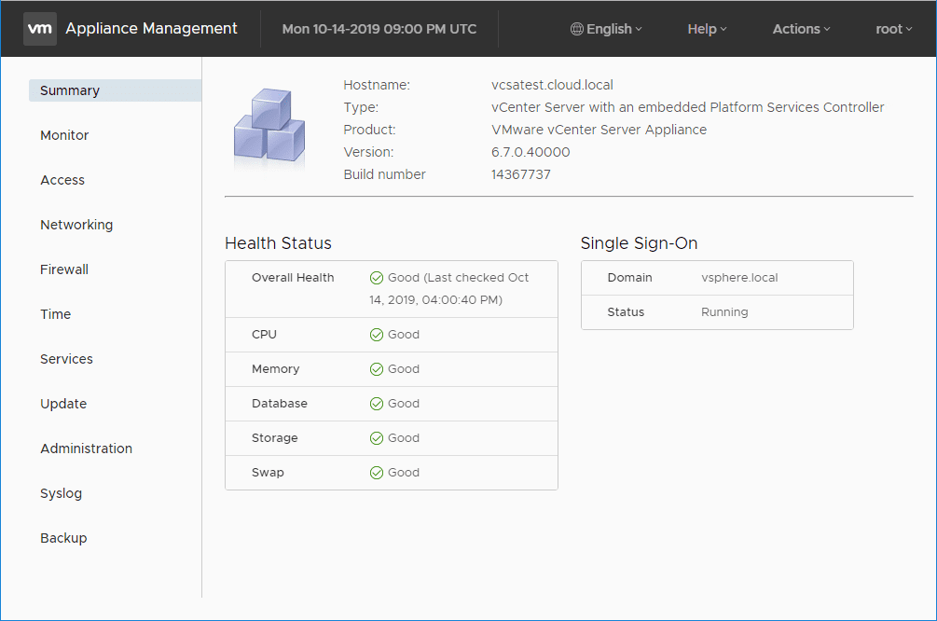Click the Overall Health green check icon
Image resolution: width=937 pixels, height=621 pixels.
tap(377, 278)
